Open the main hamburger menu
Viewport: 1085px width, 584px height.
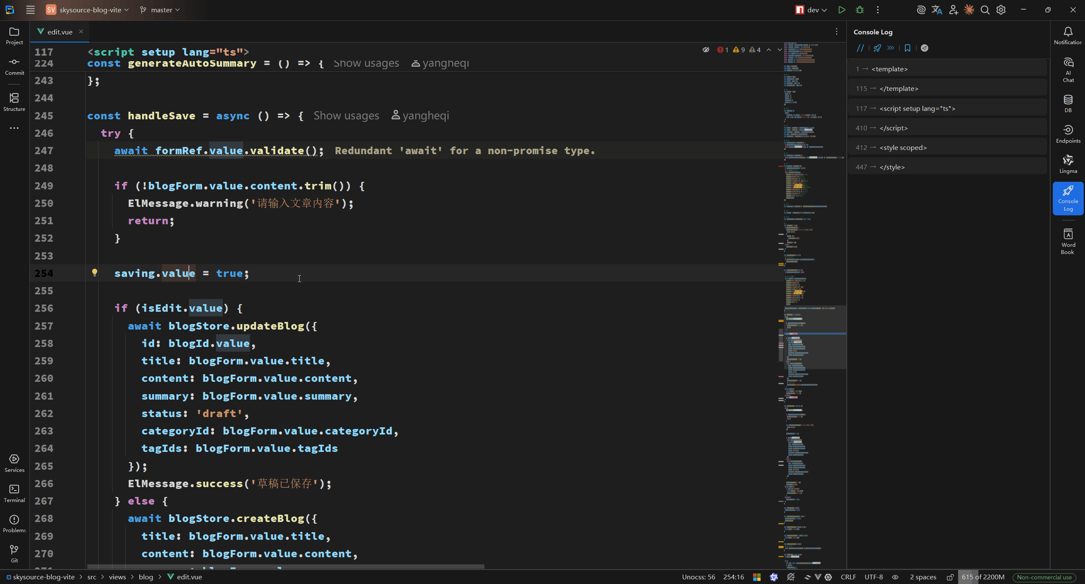[x=30, y=10]
